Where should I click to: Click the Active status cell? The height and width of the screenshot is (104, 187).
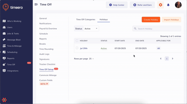[x=104, y=48]
